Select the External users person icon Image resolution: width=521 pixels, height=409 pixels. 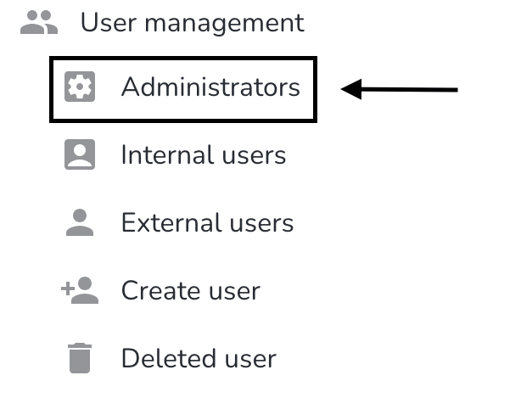[80, 222]
